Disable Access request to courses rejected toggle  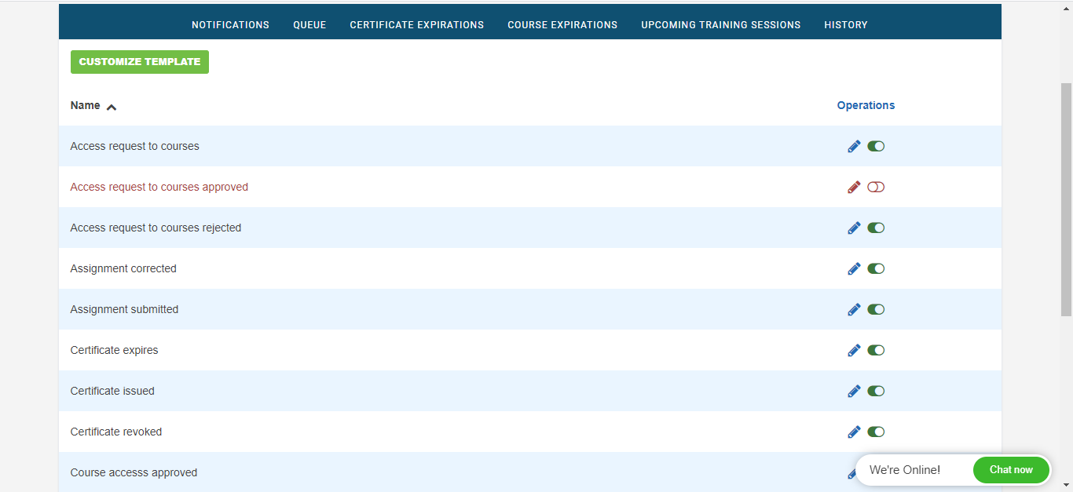[x=876, y=228]
